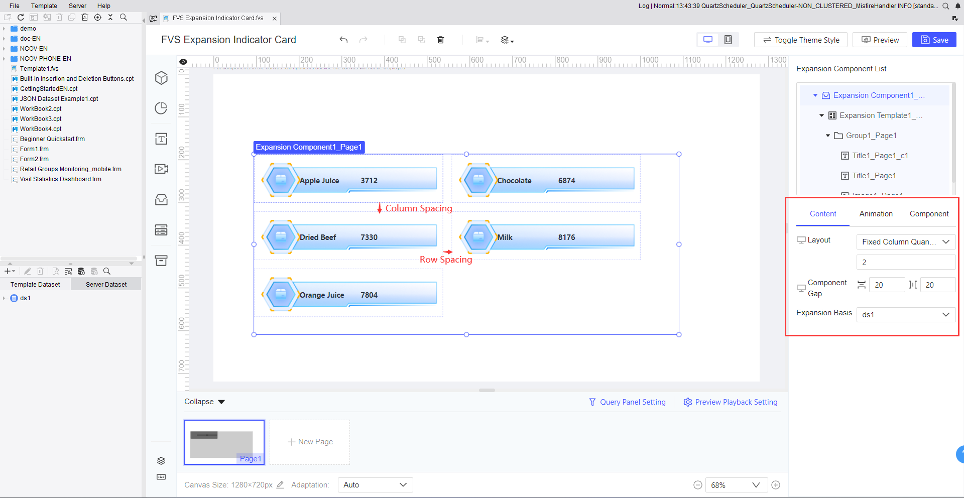
Task: Click the undo icon above the canvas
Action: pos(343,40)
